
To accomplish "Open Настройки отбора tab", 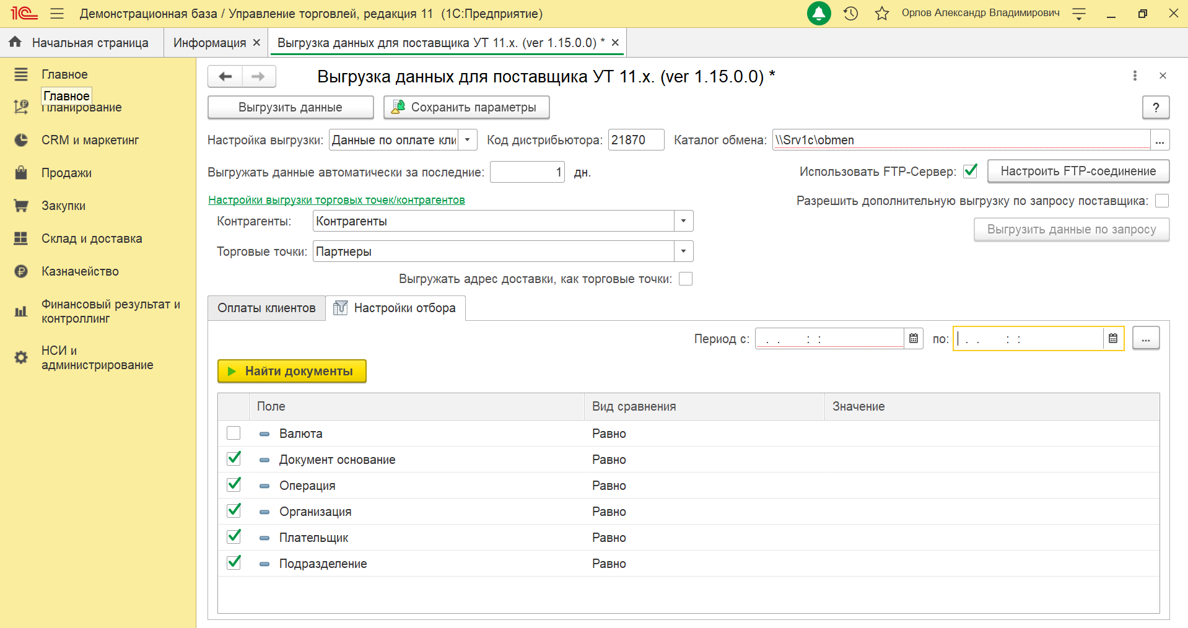I will [x=396, y=308].
